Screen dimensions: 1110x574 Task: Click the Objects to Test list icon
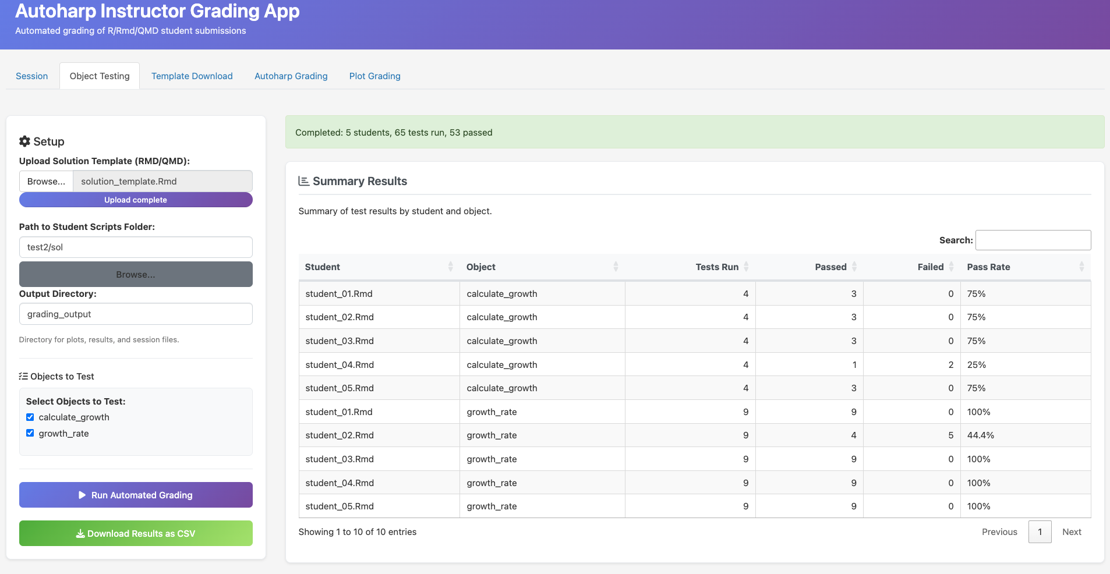coord(24,375)
